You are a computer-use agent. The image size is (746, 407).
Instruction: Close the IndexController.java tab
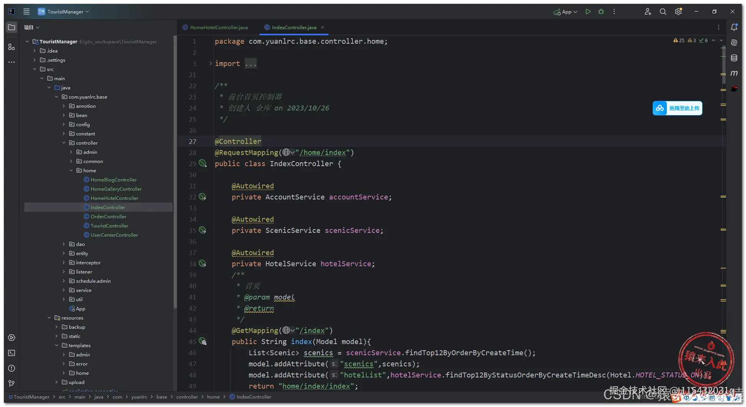(322, 27)
